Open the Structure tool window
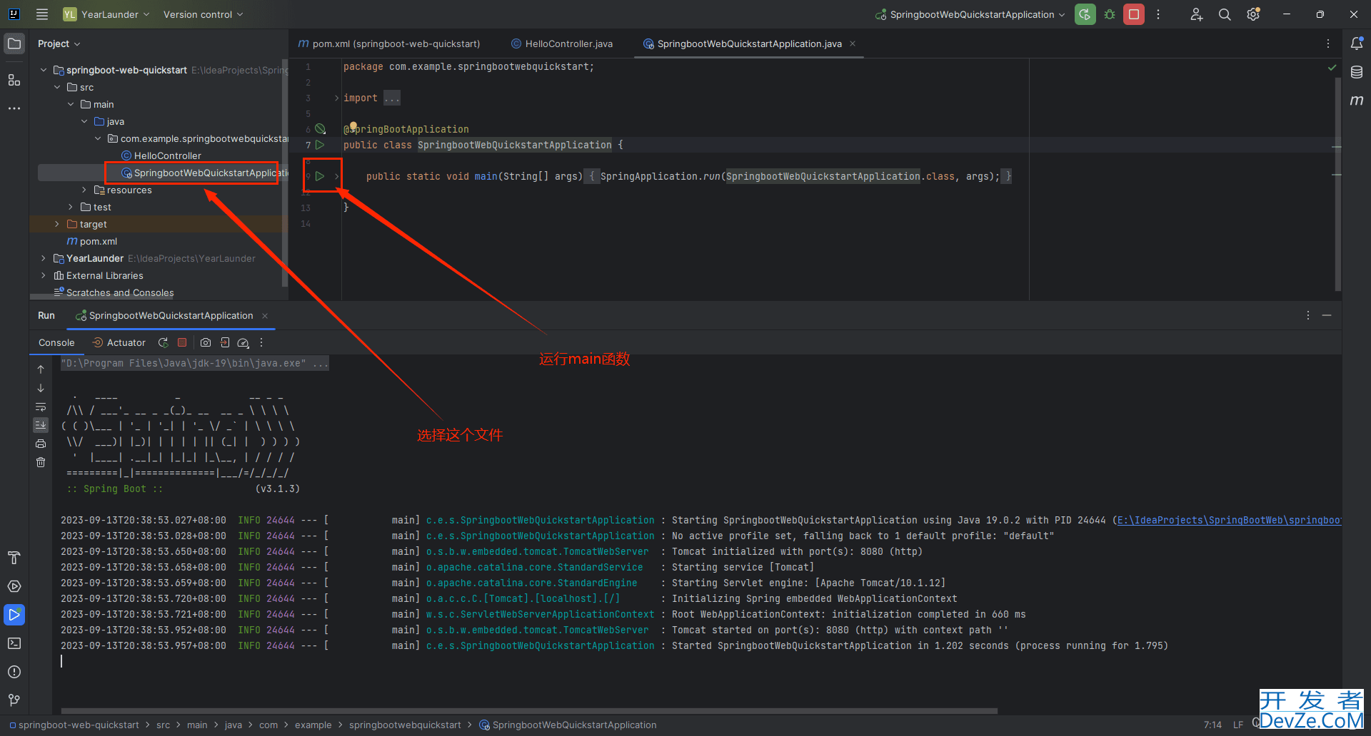This screenshot has height=736, width=1371. 14,80
